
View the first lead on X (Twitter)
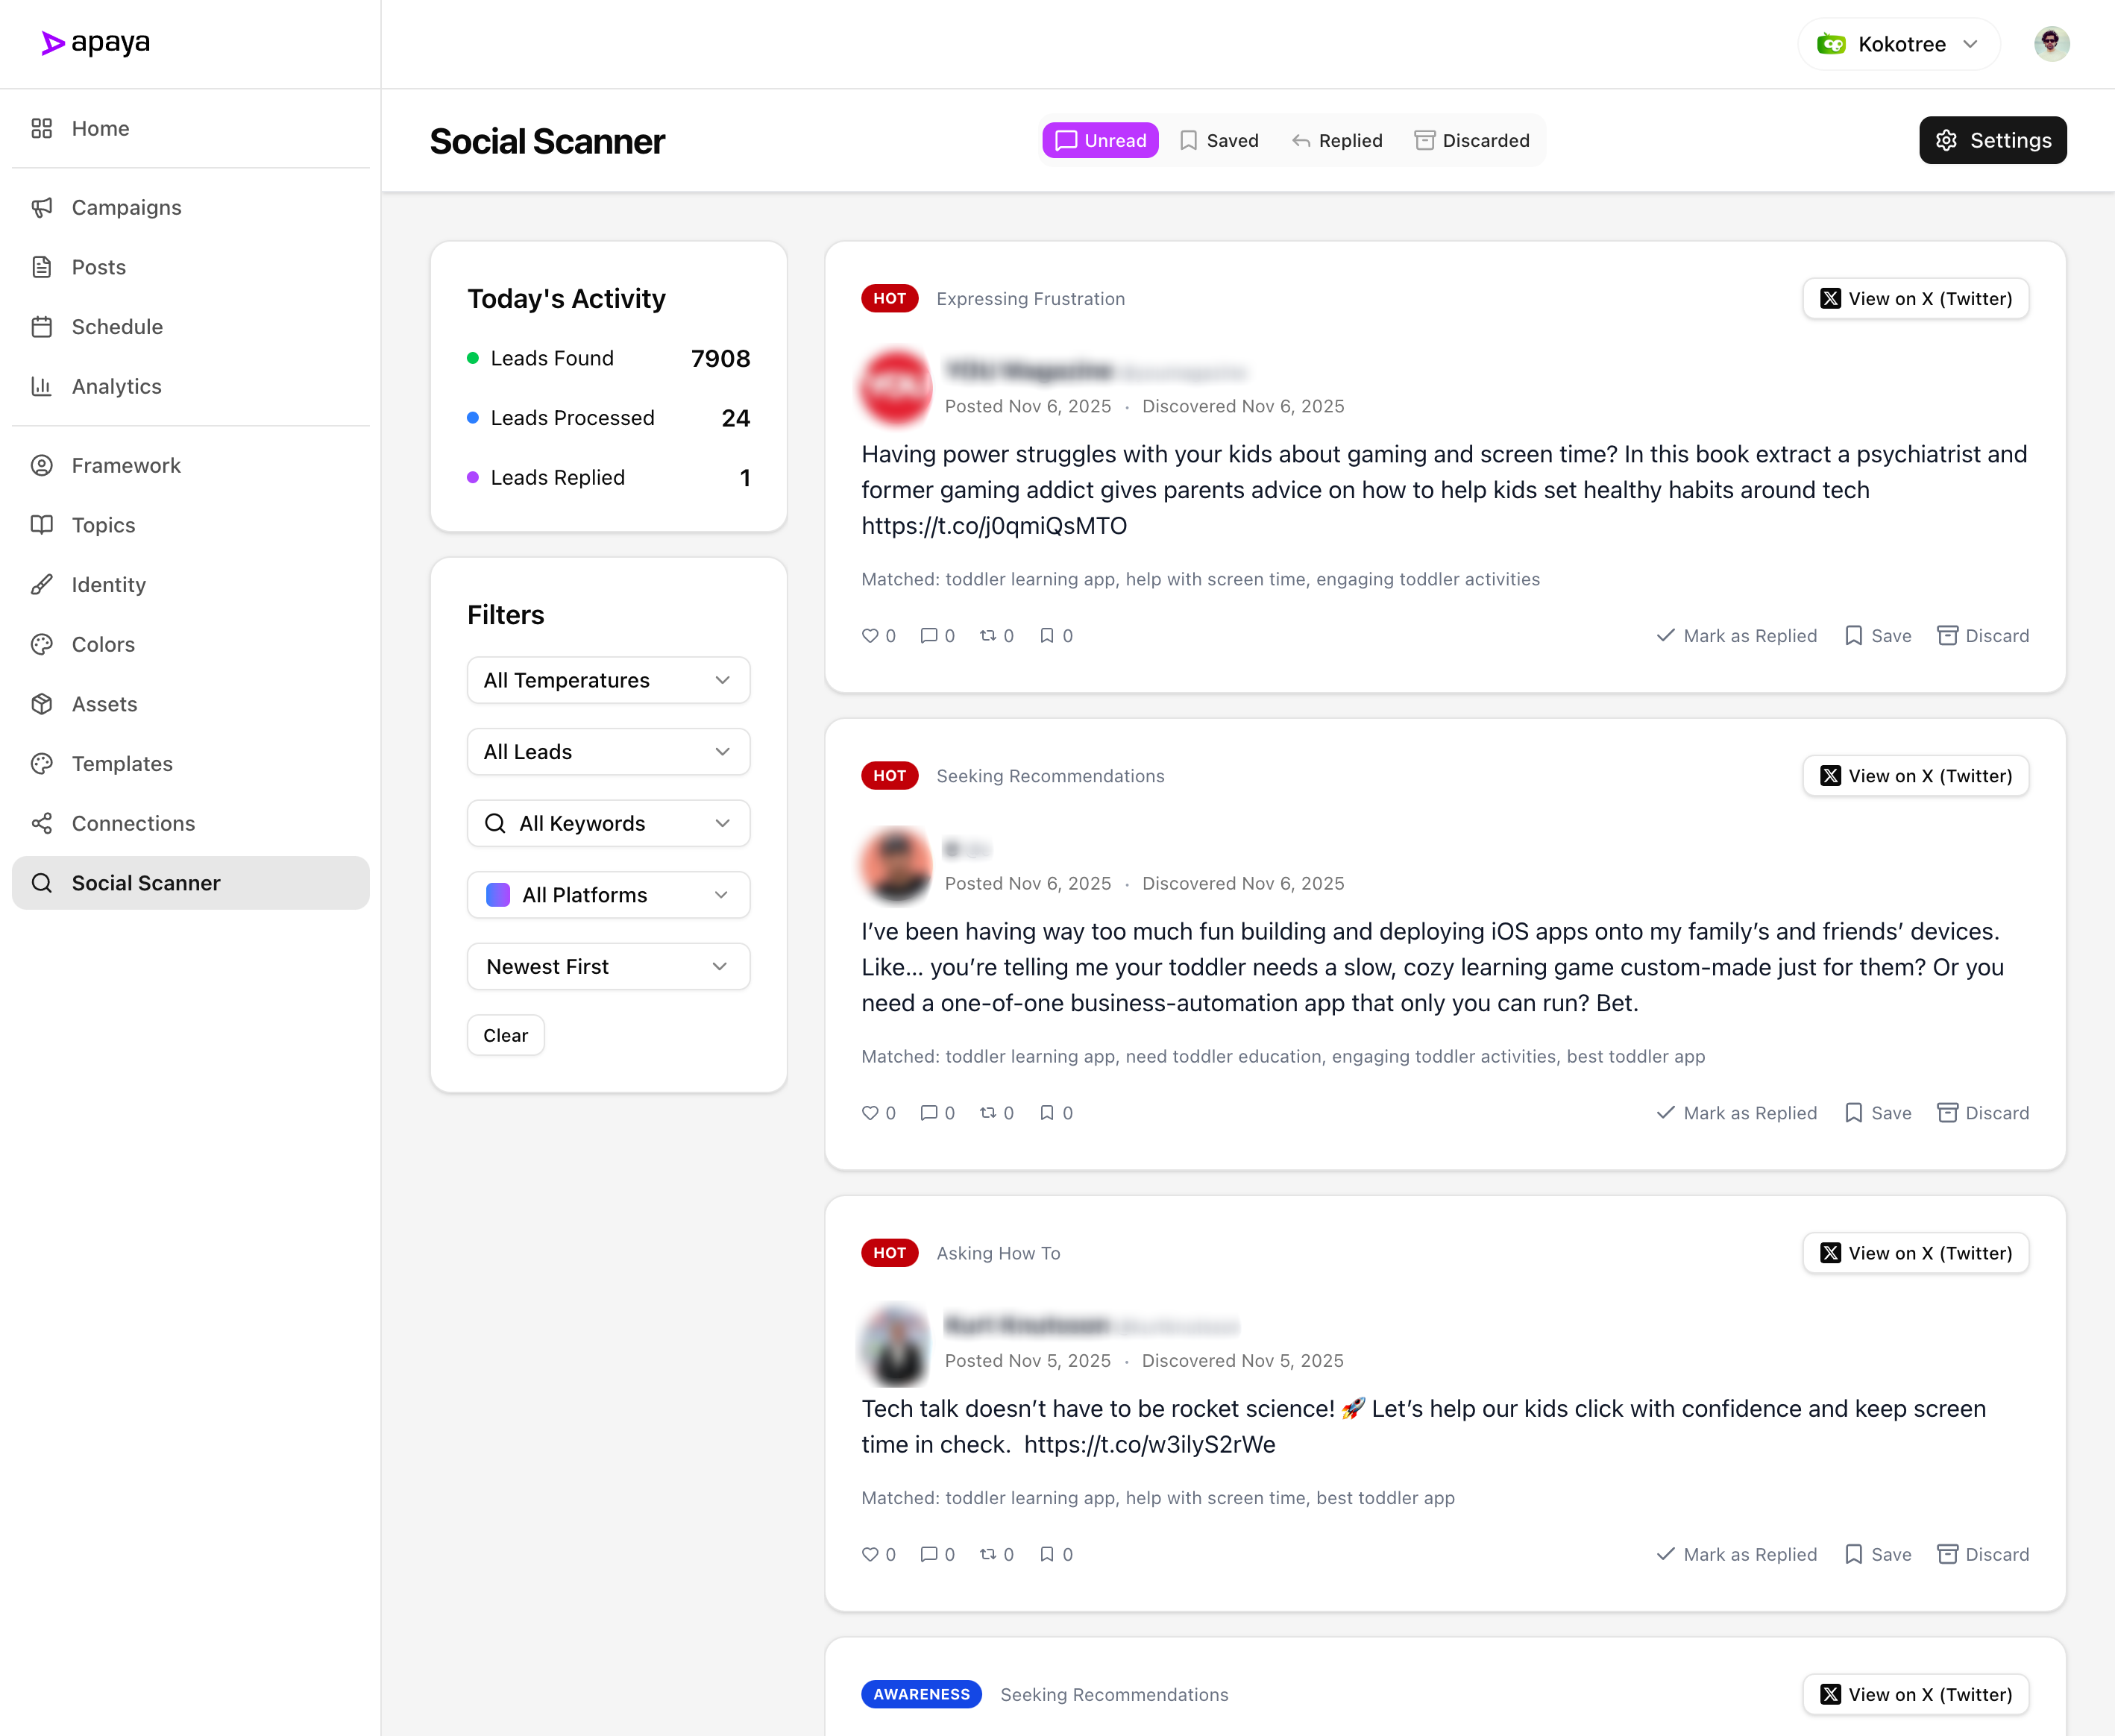tap(1915, 298)
